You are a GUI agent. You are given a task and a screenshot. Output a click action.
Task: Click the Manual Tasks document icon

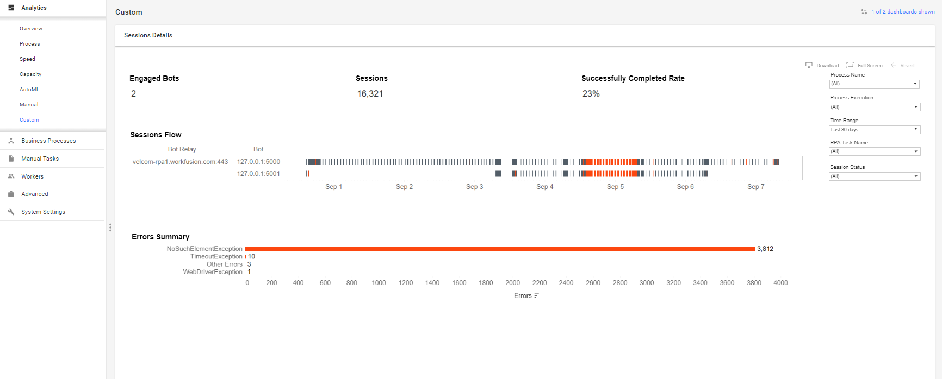coord(11,159)
